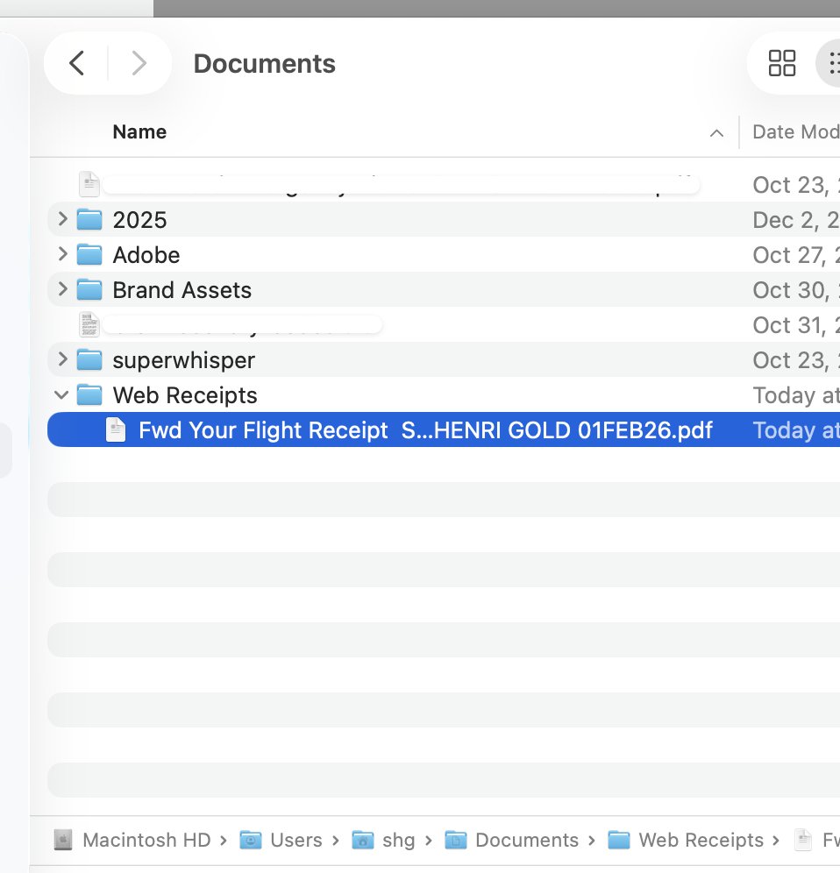Screen dimensions: 840x873
Task: Click the Brand Assets folder icon
Action: point(89,289)
